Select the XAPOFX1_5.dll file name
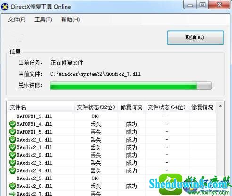 (x=34, y=132)
